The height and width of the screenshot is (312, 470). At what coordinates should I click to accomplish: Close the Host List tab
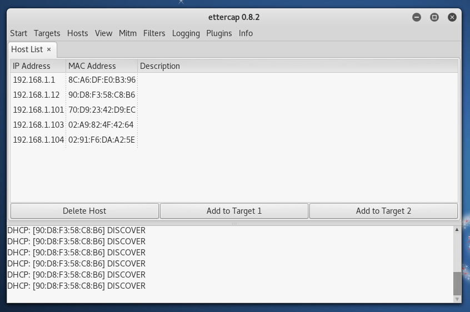click(49, 50)
